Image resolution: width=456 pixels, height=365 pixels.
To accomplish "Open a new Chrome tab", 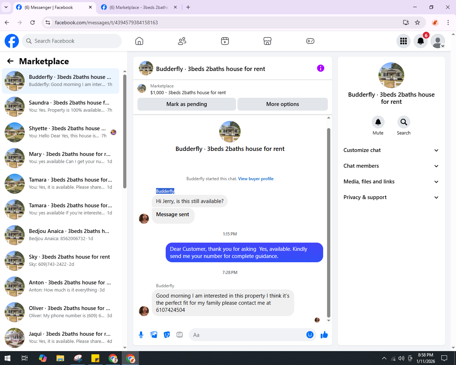I will (188, 7).
